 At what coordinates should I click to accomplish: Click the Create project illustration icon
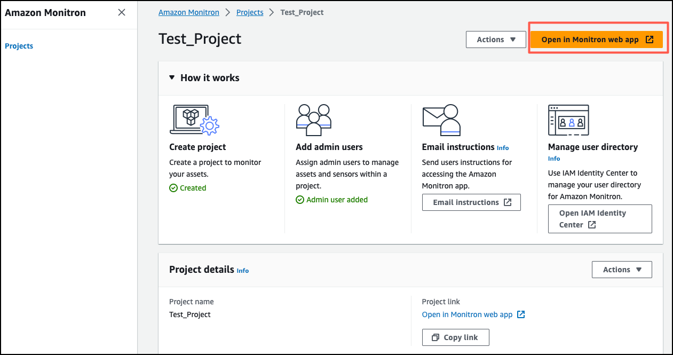[x=195, y=119]
